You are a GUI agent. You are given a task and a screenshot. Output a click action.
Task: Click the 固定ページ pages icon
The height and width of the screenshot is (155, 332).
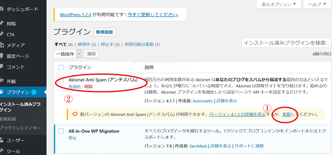coord(2,56)
